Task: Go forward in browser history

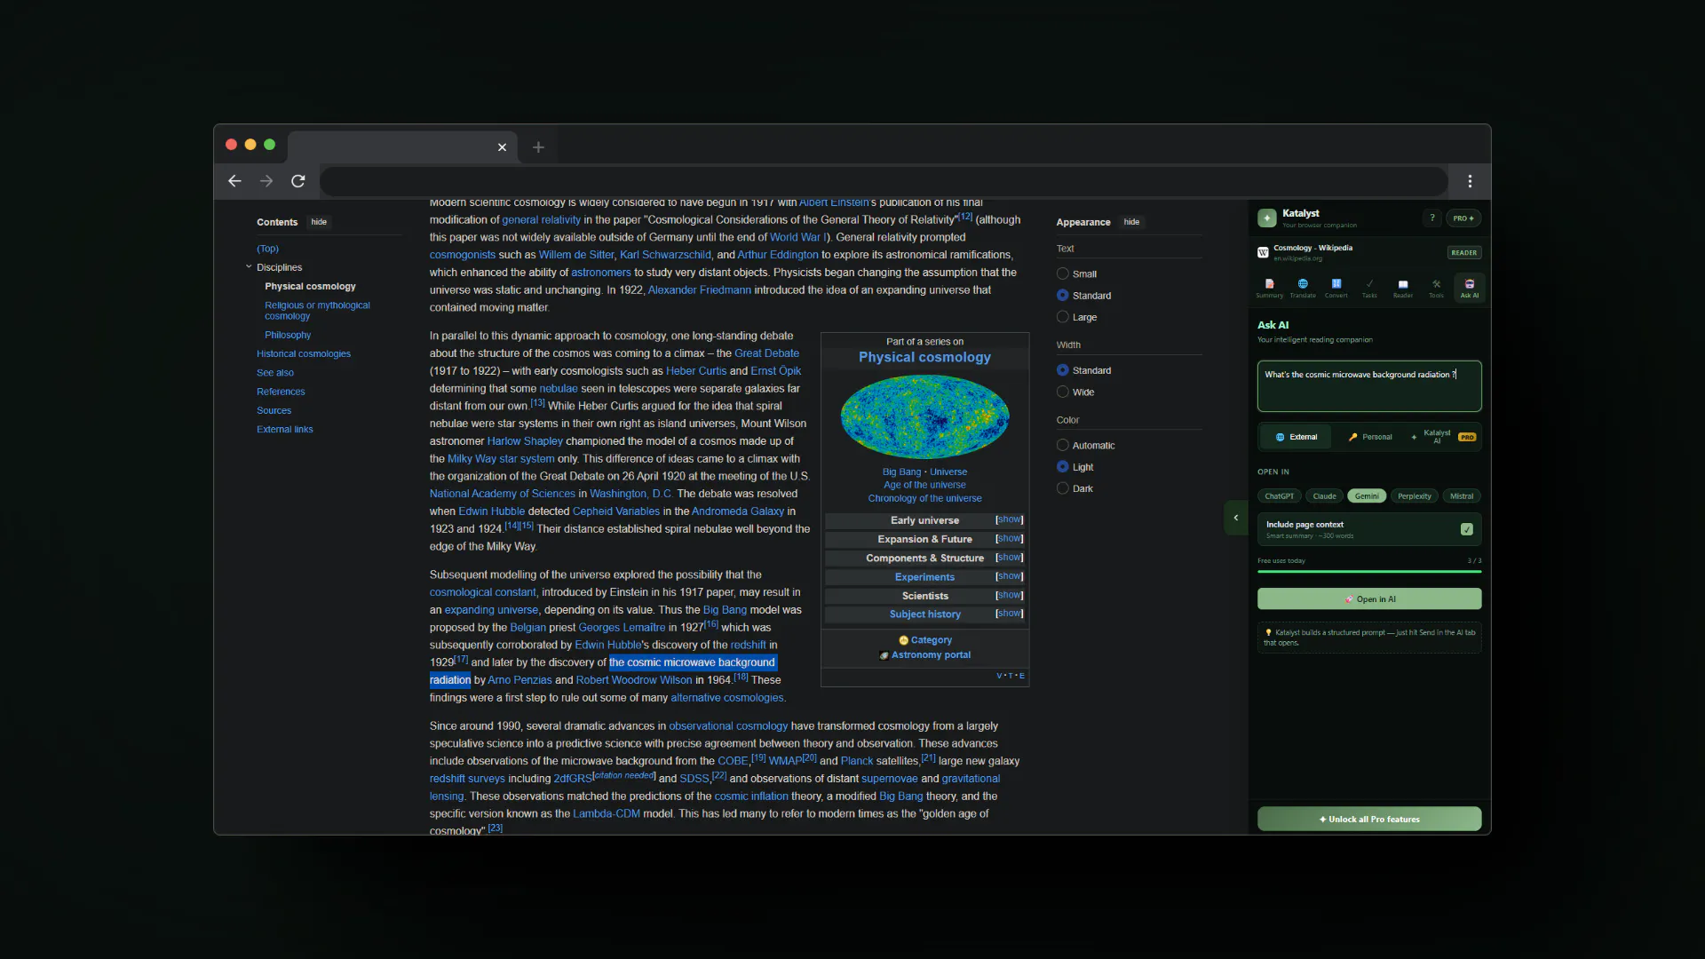Action: click(x=266, y=181)
